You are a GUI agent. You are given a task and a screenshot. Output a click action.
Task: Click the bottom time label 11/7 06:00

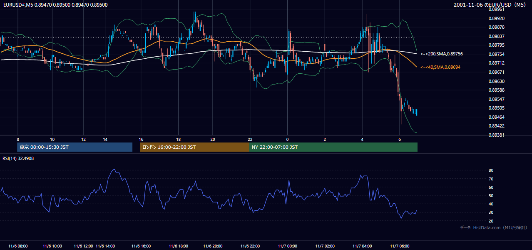400,246
